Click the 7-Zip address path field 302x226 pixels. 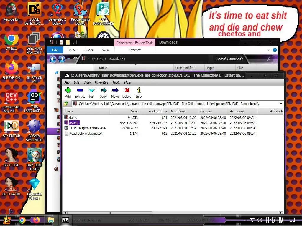(176, 104)
